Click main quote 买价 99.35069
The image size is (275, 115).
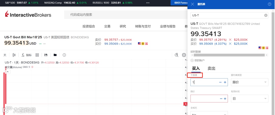(x=111, y=44)
